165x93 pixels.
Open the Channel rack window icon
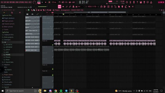[108, 7]
